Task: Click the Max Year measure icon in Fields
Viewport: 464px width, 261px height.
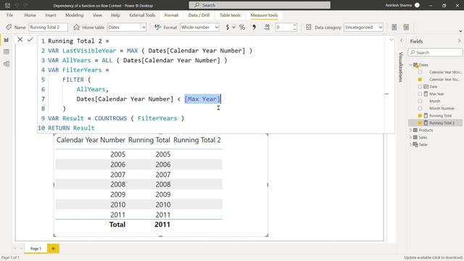Action: click(426, 94)
